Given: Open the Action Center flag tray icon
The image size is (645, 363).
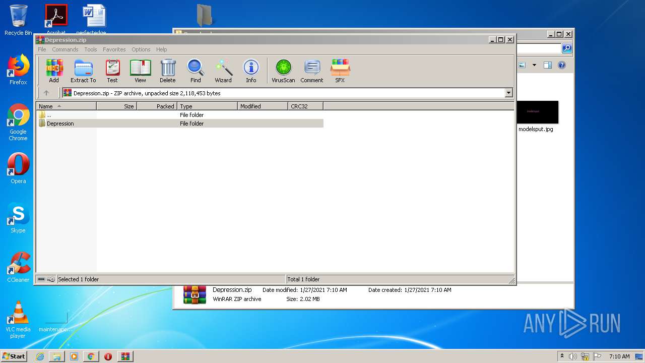Looking at the screenshot, I should [597, 356].
